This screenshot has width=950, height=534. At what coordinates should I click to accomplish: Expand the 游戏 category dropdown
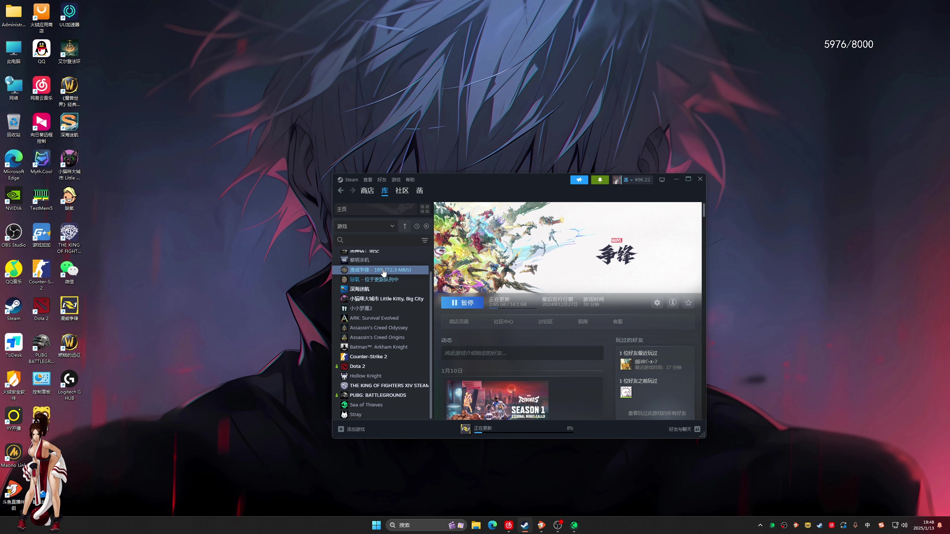pos(366,226)
